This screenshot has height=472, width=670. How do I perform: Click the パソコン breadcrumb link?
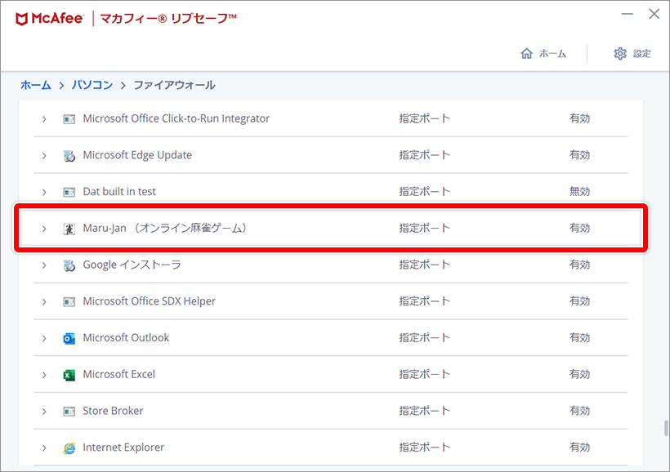[92, 85]
